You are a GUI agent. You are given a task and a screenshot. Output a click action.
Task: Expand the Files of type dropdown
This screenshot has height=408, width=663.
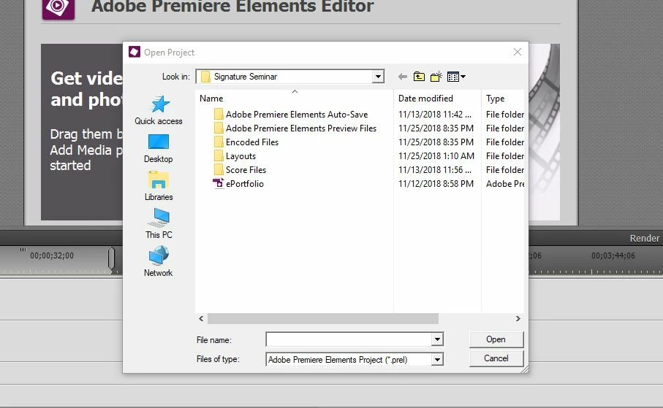pyautogui.click(x=437, y=359)
